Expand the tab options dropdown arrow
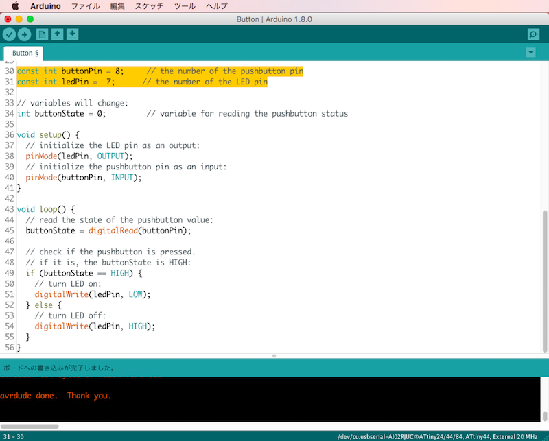 point(530,53)
